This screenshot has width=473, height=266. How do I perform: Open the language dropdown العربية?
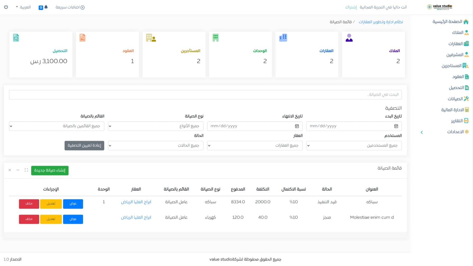click(x=23, y=7)
